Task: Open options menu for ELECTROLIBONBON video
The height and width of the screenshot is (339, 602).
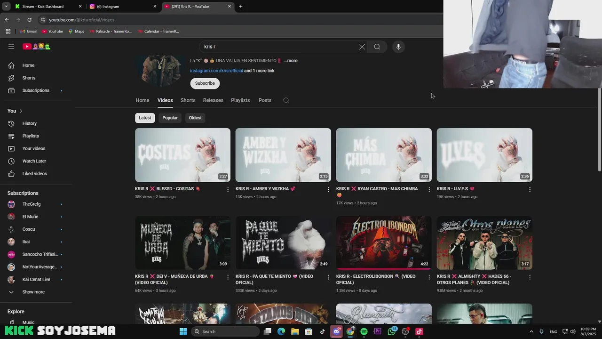Action: [x=429, y=277]
